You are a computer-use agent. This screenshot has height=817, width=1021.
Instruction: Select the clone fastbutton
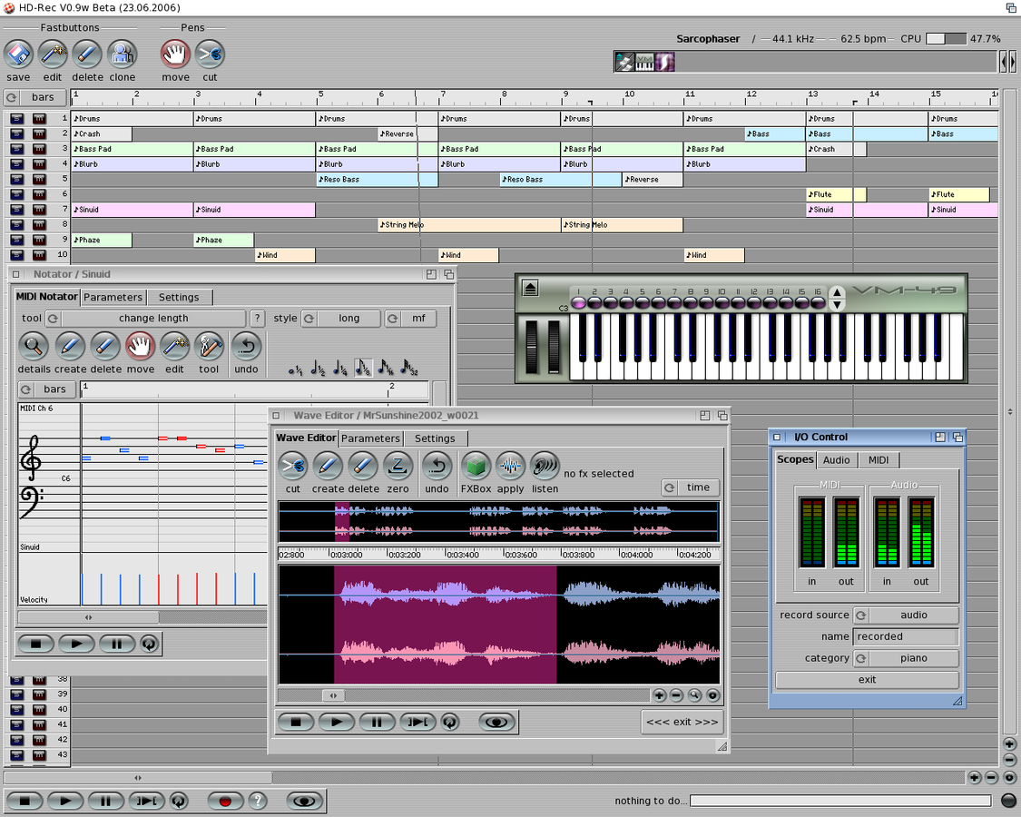pos(123,54)
